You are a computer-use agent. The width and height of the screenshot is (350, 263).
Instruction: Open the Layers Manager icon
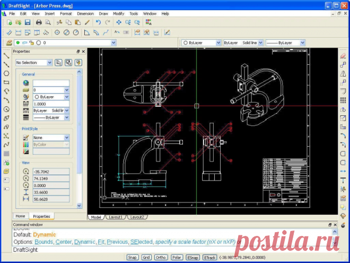click(9, 43)
